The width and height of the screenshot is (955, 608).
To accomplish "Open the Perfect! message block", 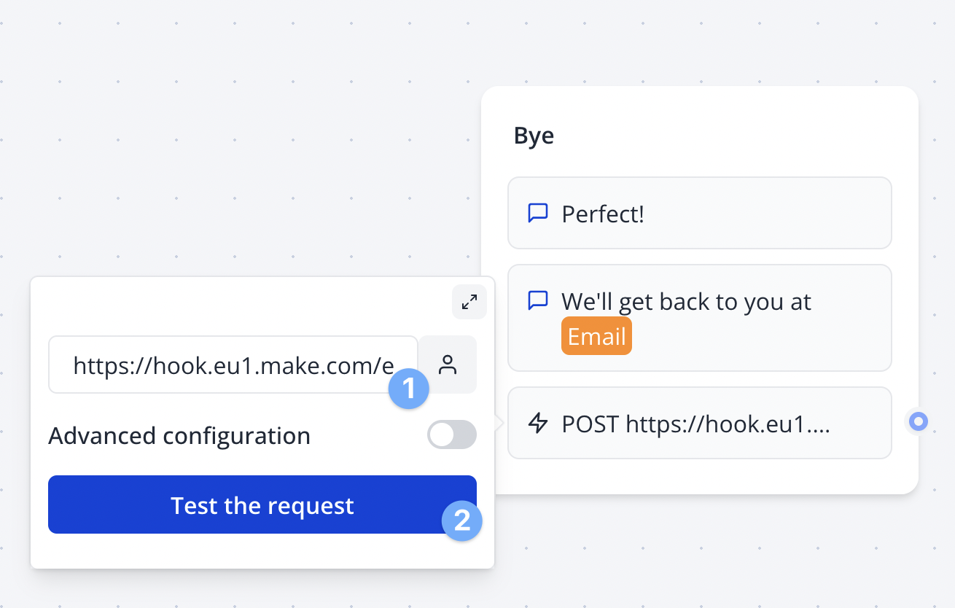I will pyautogui.click(x=700, y=213).
